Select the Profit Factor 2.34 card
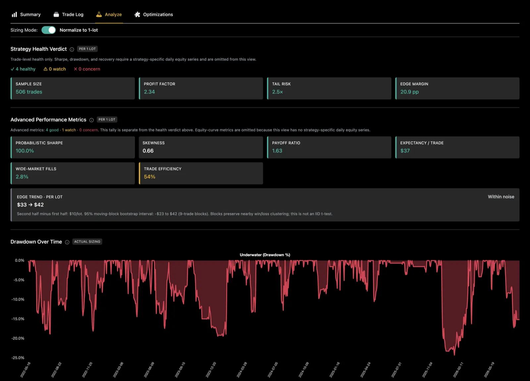Screen dimensions: 530x381 pyautogui.click(x=201, y=88)
